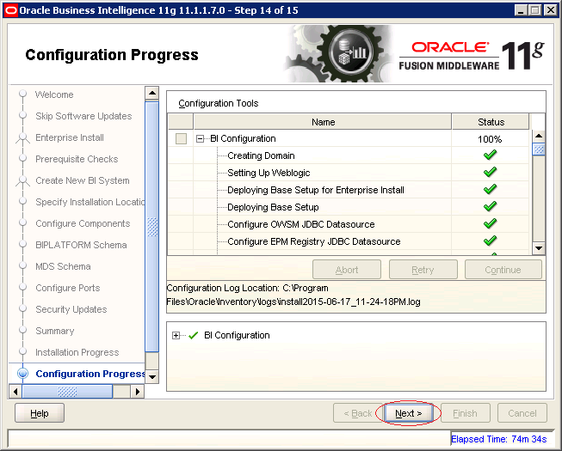
Task: Click sidebar horizontal scroll right arrow
Action: (x=138, y=391)
